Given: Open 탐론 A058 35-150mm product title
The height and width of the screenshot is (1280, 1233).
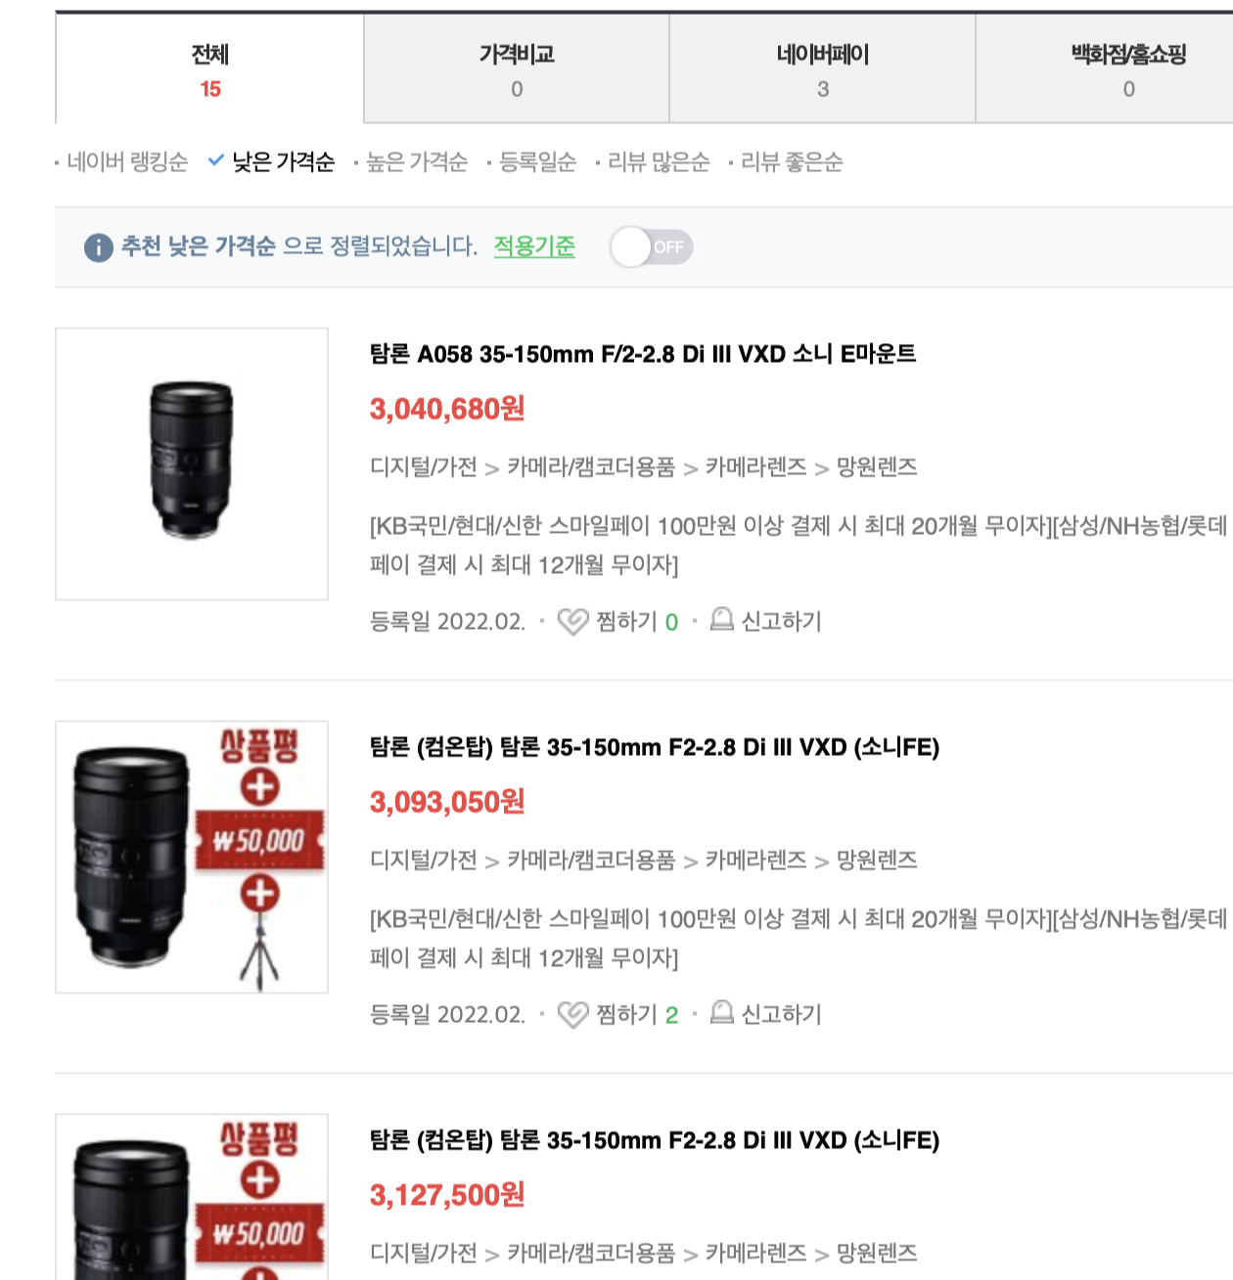Looking at the screenshot, I should [643, 354].
